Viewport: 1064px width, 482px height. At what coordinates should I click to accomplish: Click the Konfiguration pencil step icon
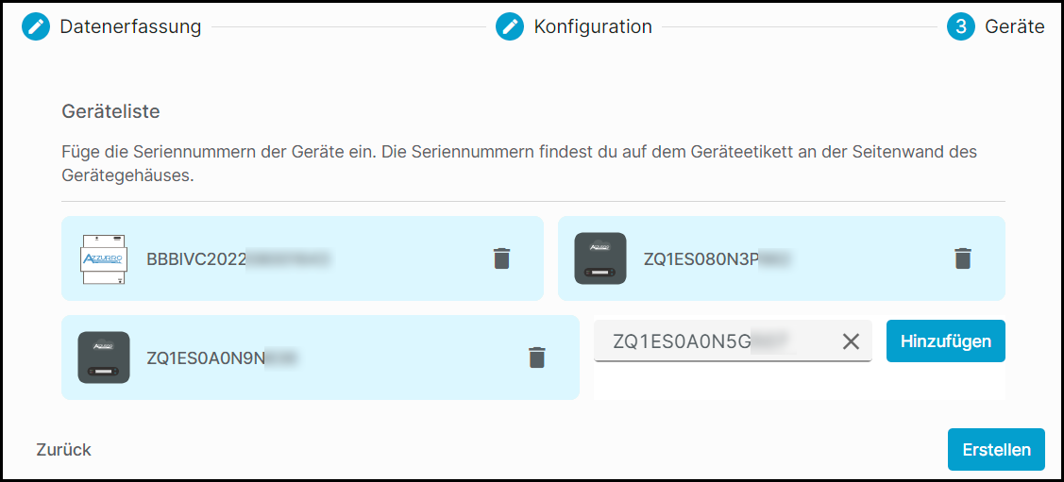coord(510,27)
